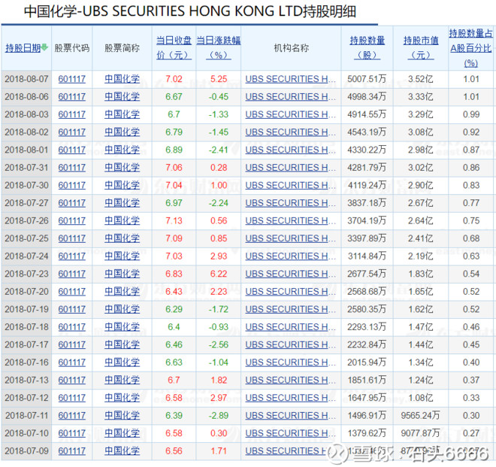The image size is (496, 467).
Task: Open UBS SECURITIES link in 2018-07-13 row
Action: (290, 381)
